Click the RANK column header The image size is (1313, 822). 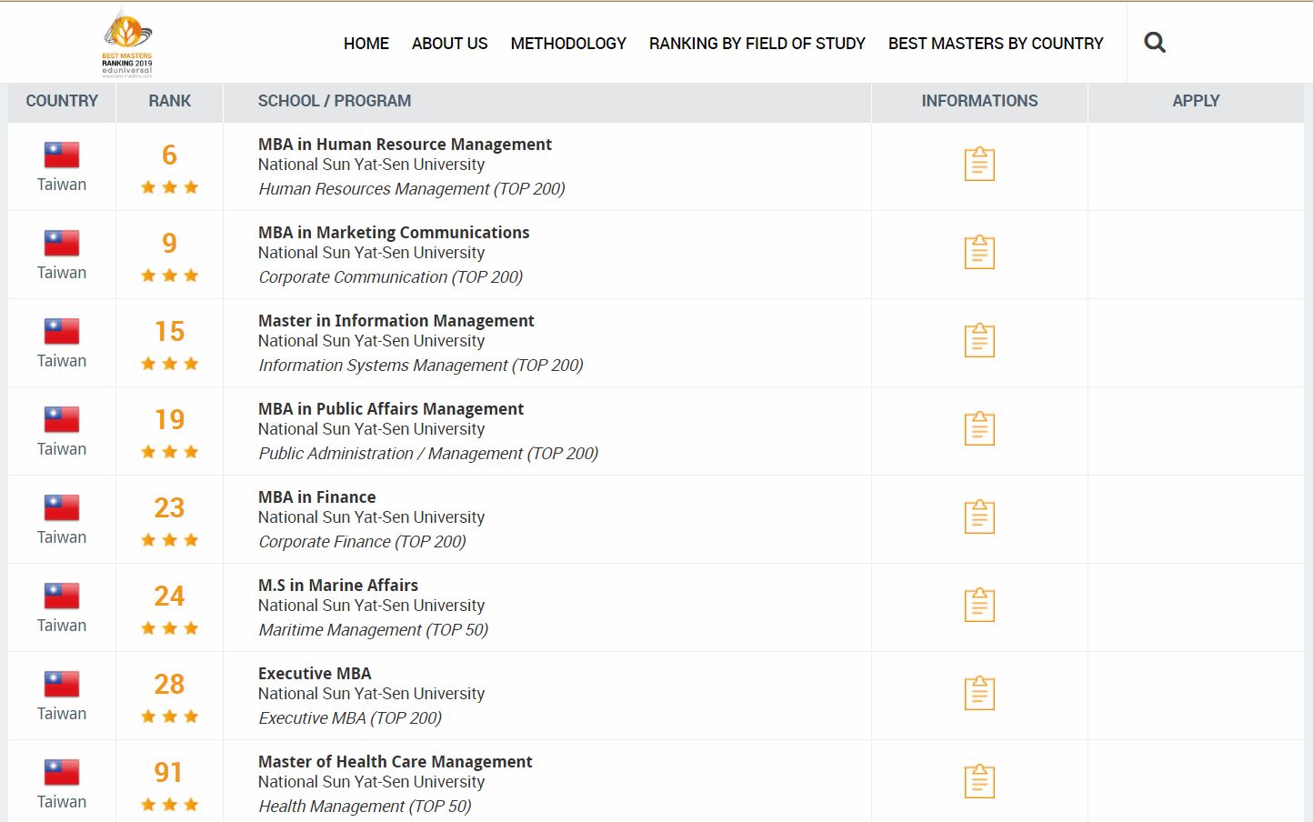170,101
